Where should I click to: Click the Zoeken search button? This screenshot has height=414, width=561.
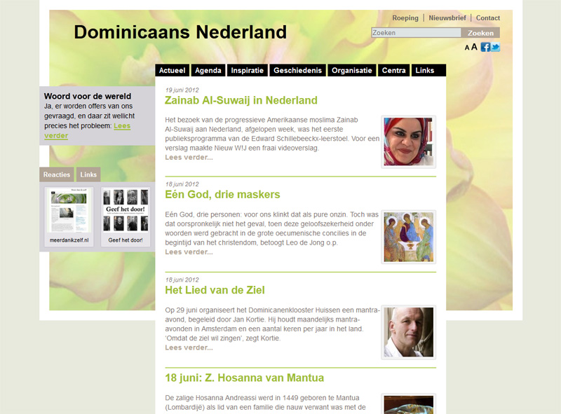[x=480, y=33]
